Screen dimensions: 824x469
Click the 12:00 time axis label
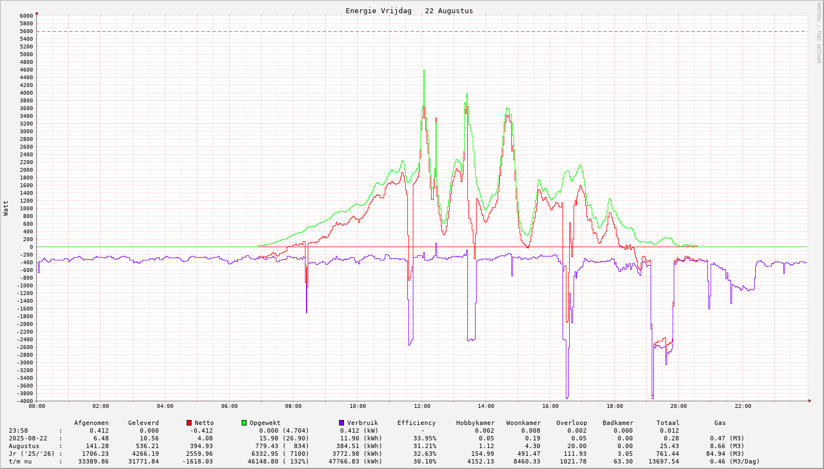click(x=422, y=406)
